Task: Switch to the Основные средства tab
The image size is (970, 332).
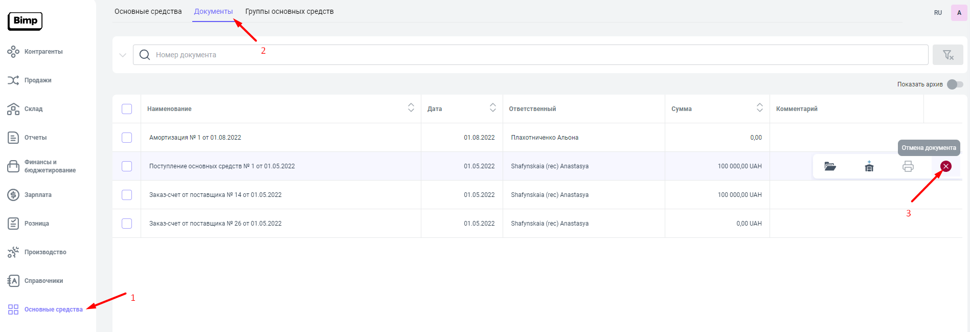Action: [x=148, y=11]
